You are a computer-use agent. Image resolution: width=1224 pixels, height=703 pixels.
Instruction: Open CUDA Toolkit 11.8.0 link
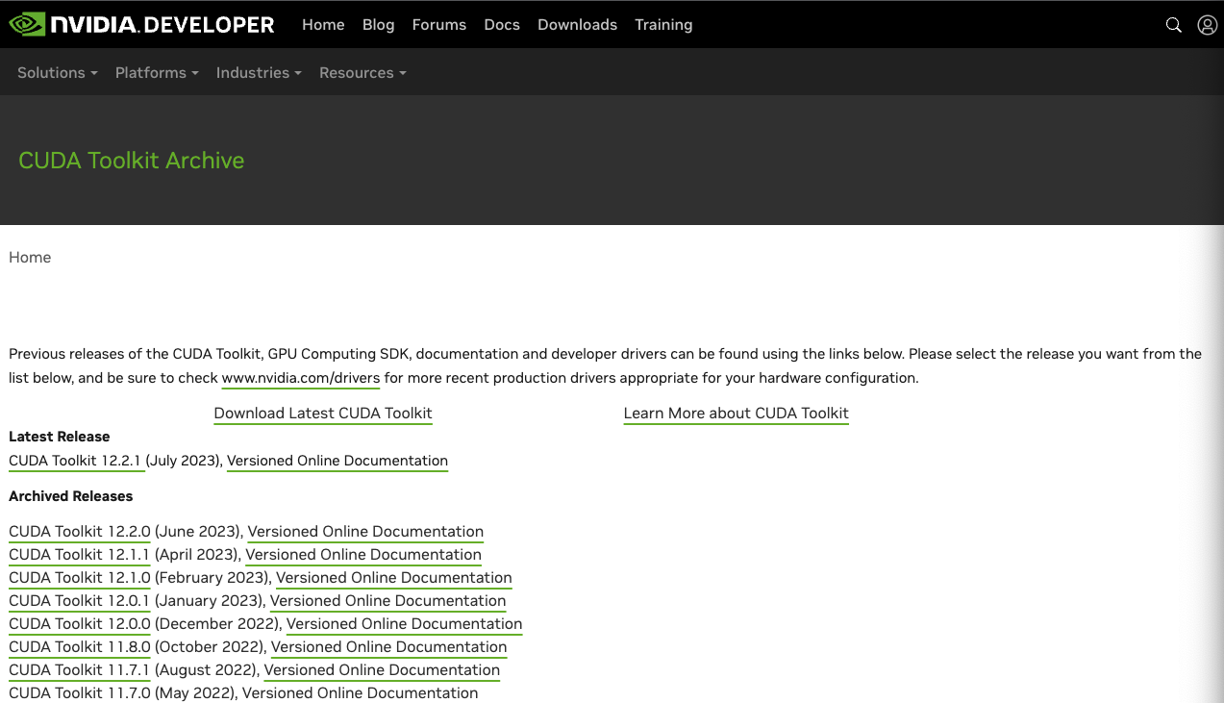[x=80, y=647]
